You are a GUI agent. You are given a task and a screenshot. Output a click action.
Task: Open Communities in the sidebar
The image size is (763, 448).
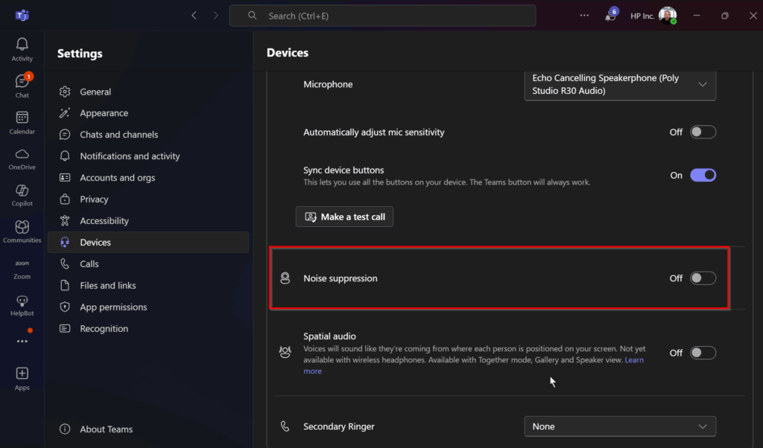pyautogui.click(x=22, y=231)
